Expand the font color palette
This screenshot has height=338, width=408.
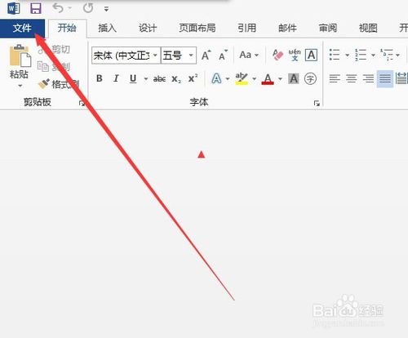280,79
